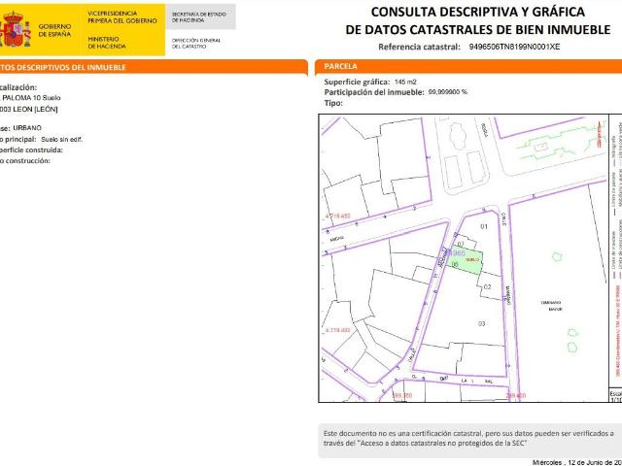This screenshot has width=622, height=466.
Task: Select the PARCELA section header
Action: click(341, 67)
